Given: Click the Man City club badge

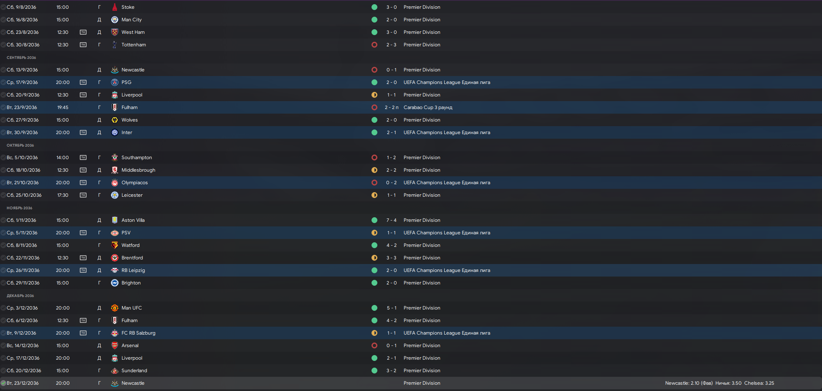Looking at the screenshot, I should [115, 20].
